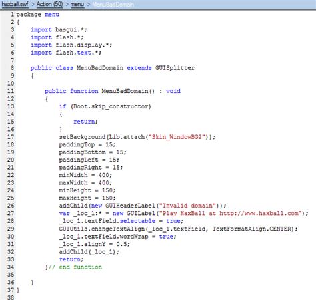Screen dimensions: 316x300
Task: Click the 'paddingBottom = 15;' line
Action: click(93, 152)
